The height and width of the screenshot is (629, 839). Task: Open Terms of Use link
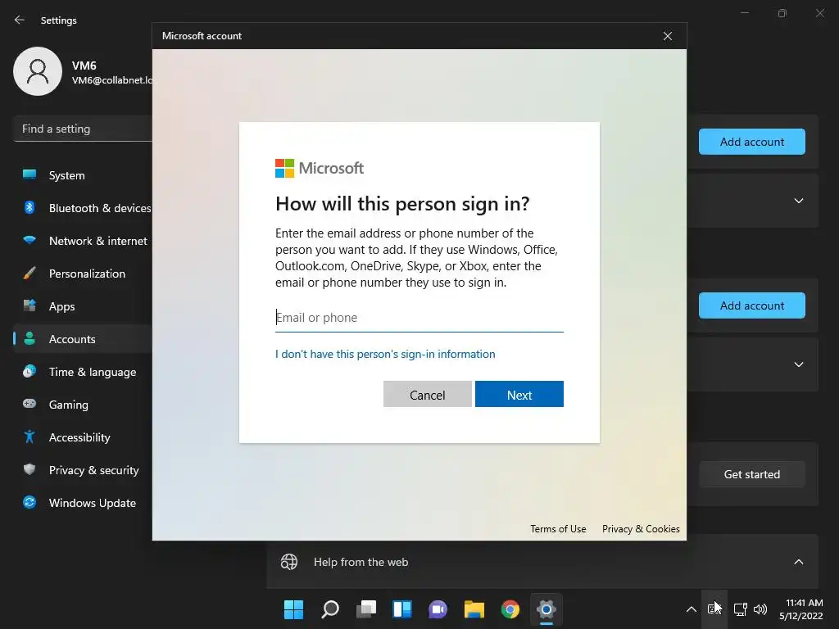coord(558,529)
